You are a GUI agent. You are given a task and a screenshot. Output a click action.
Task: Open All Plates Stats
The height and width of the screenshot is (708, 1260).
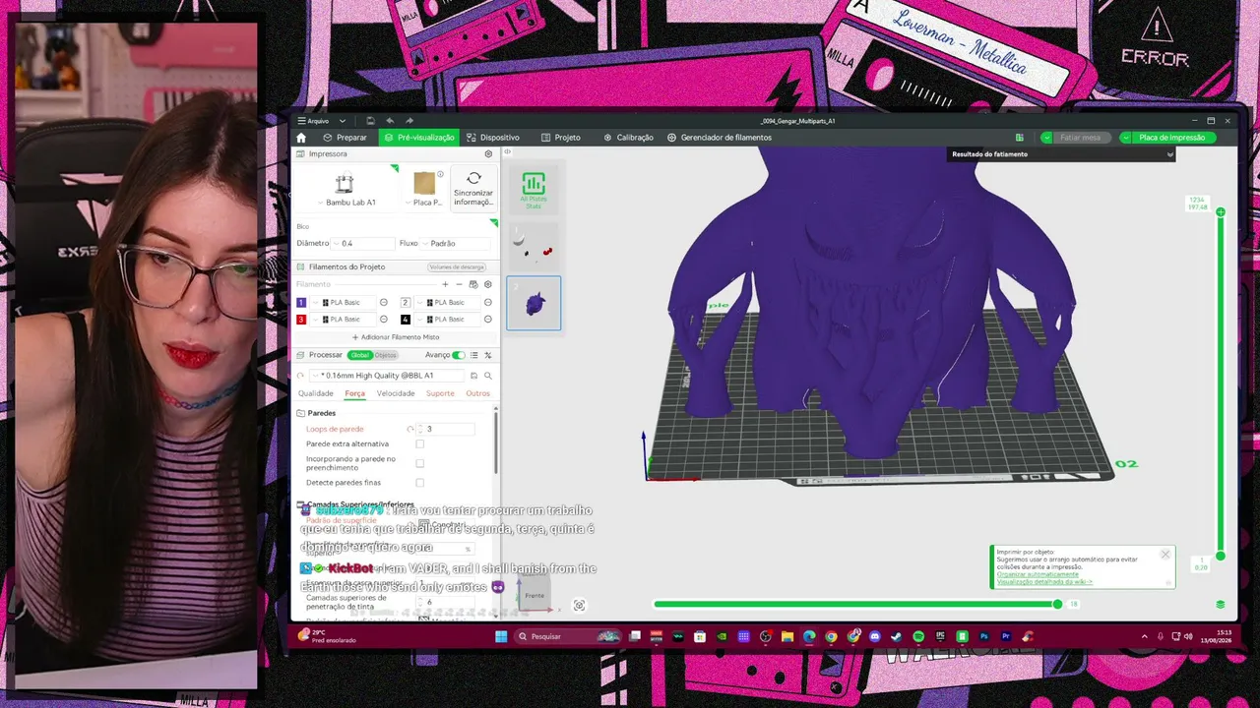tap(534, 190)
